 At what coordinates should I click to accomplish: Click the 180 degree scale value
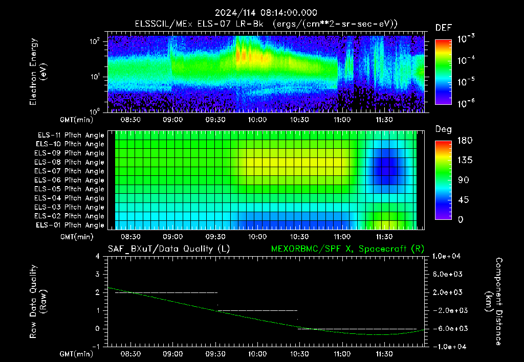(465, 141)
